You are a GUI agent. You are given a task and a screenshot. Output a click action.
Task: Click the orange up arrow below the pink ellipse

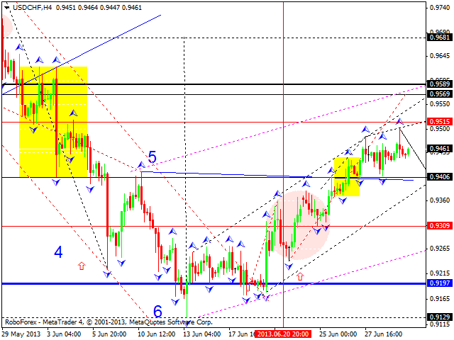pyautogui.click(x=299, y=276)
